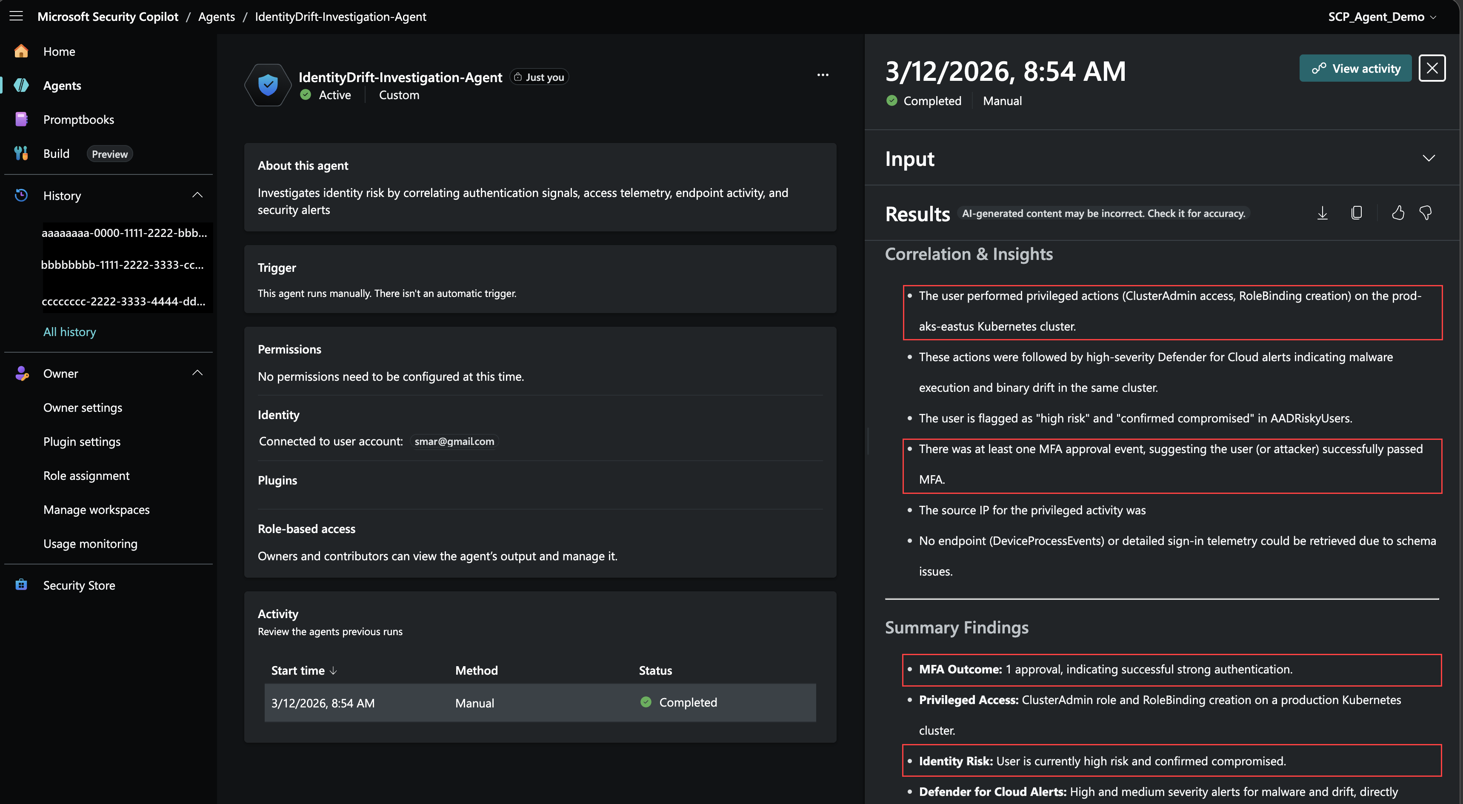
Task: Download the results
Action: point(1322,213)
